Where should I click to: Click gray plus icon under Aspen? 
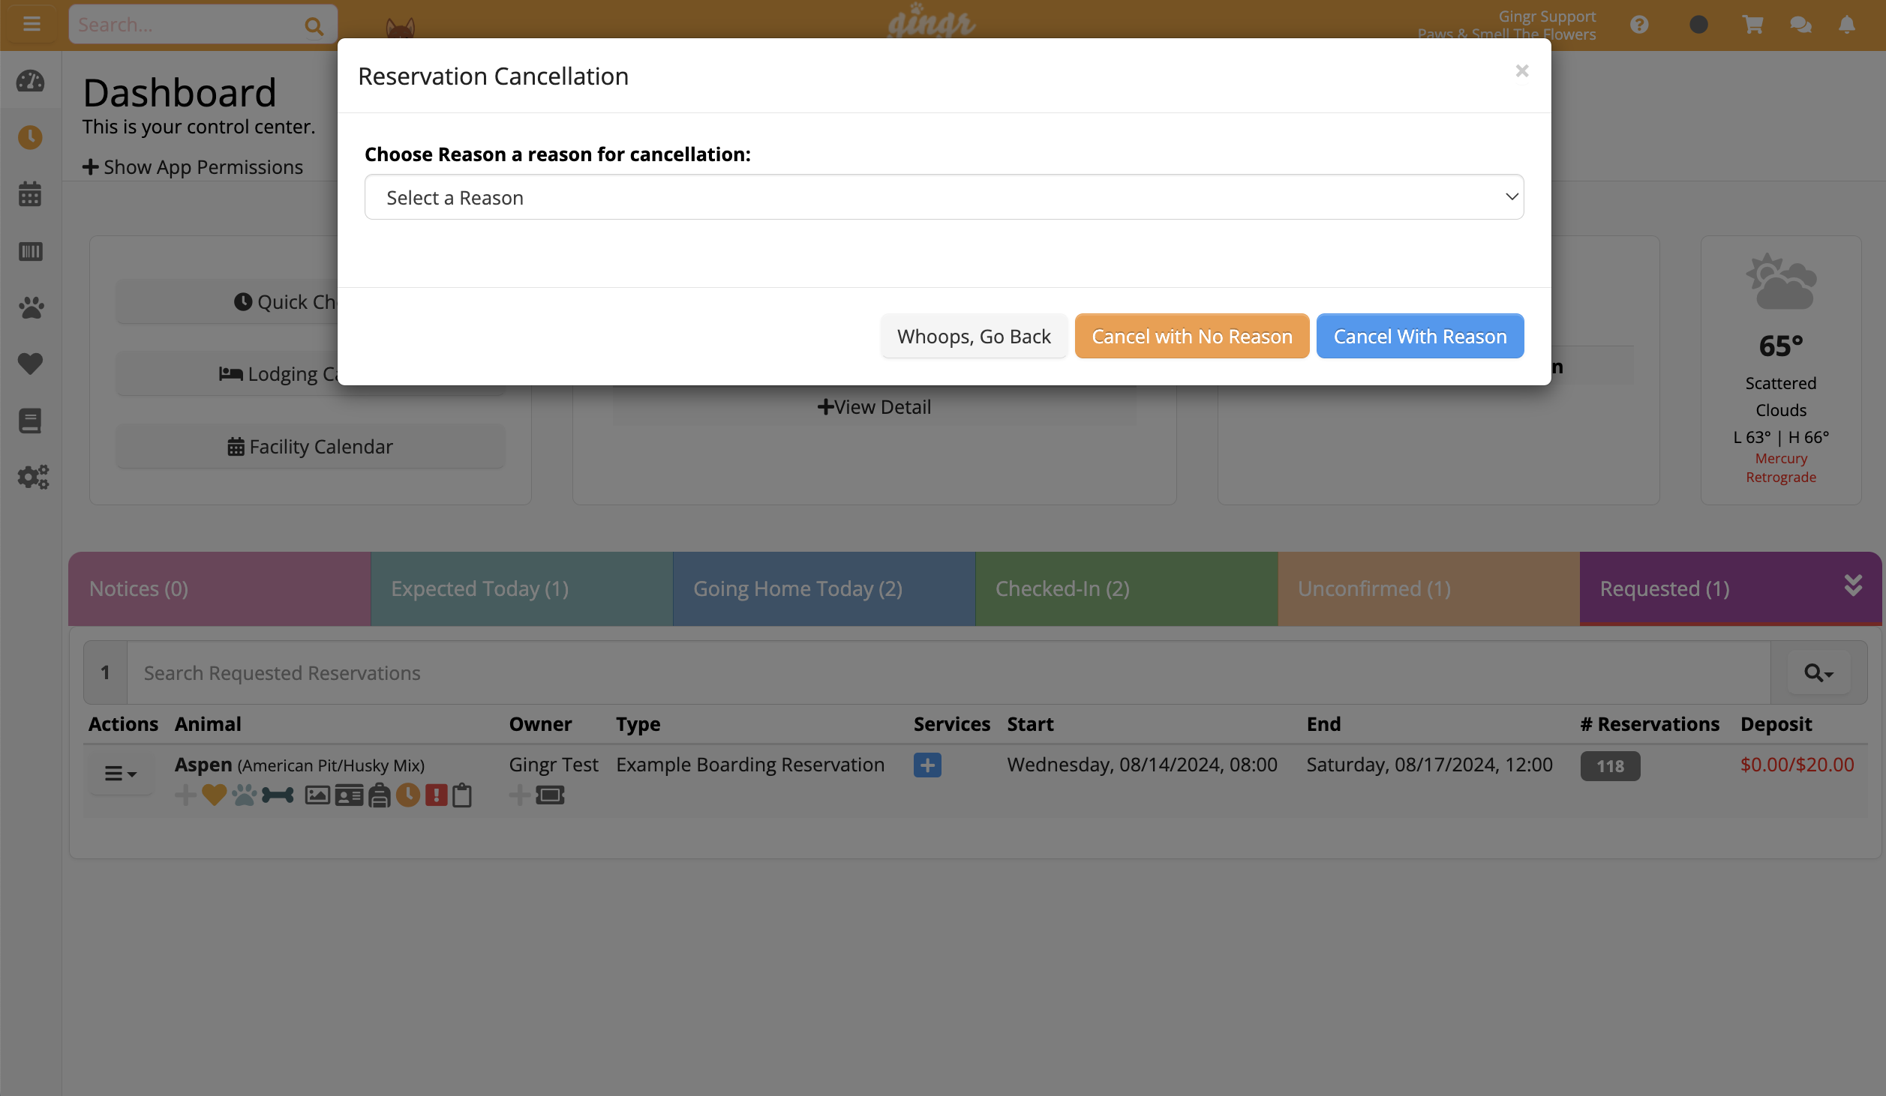click(185, 795)
